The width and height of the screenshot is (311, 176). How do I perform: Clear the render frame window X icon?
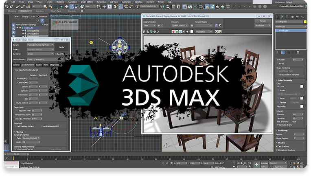pos(158,31)
